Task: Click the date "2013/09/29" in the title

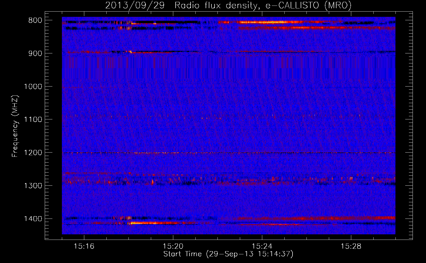Action: 135,5
